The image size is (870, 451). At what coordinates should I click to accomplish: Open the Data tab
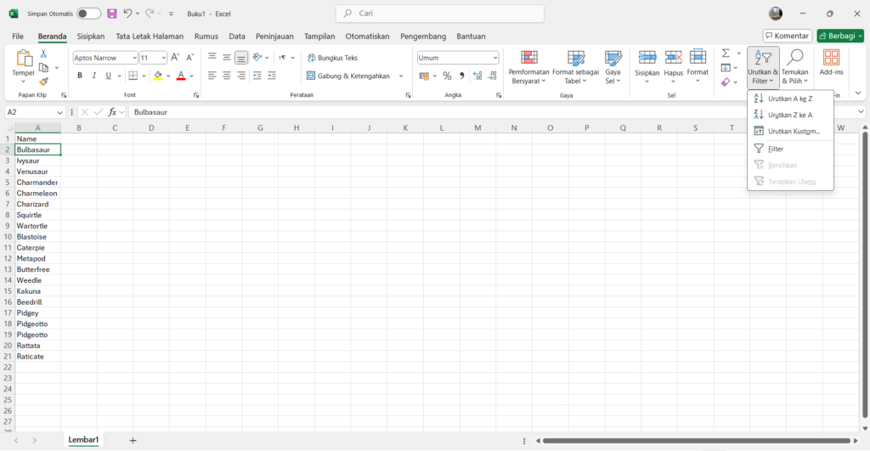237,36
